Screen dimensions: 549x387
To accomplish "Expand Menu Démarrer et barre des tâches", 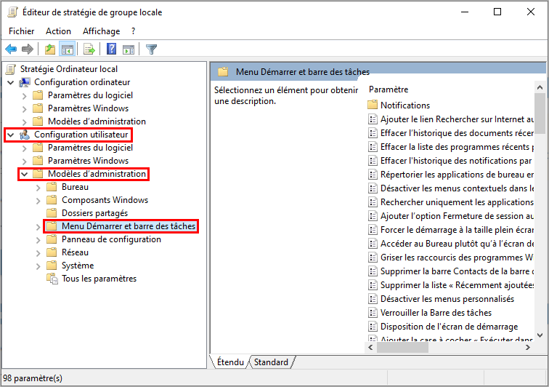I will [x=38, y=227].
